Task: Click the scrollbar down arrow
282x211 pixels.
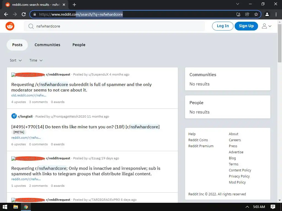Action: coord(280,200)
